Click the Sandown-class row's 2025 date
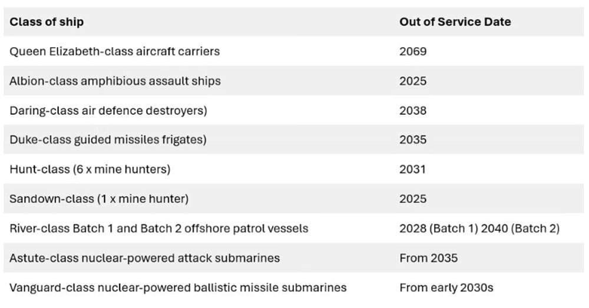589x308 pixels. [x=413, y=198]
